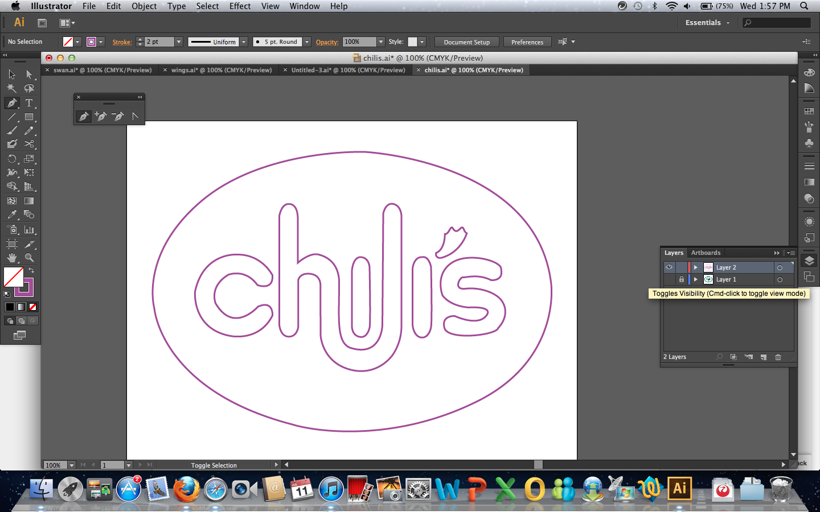820x512 pixels.
Task: Open the stroke weight dropdown
Action: click(178, 42)
